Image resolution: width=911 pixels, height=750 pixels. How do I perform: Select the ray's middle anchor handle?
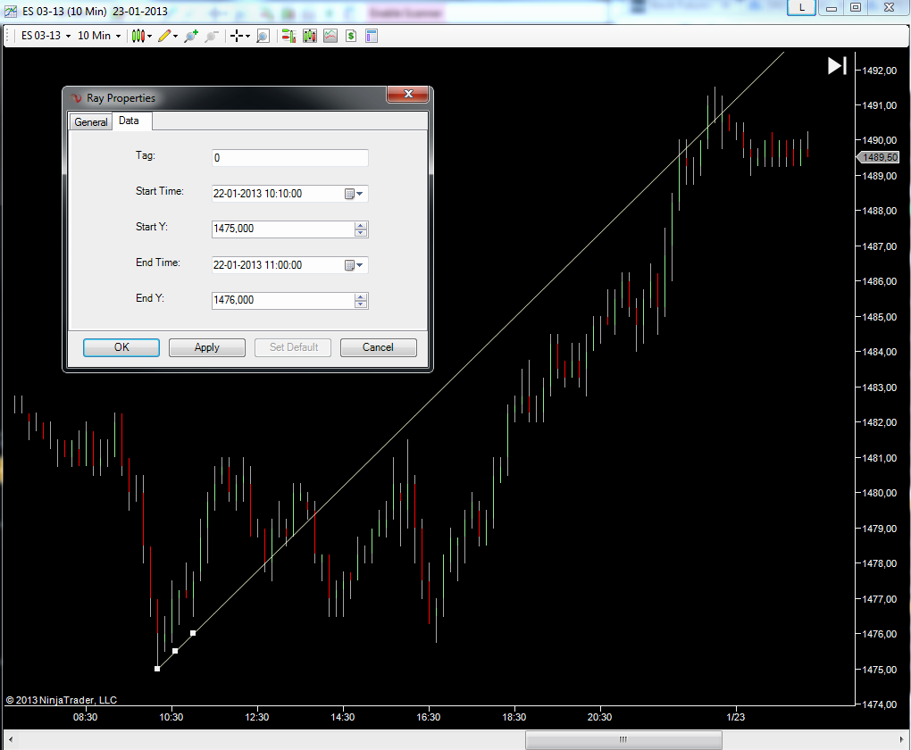pyautogui.click(x=175, y=651)
